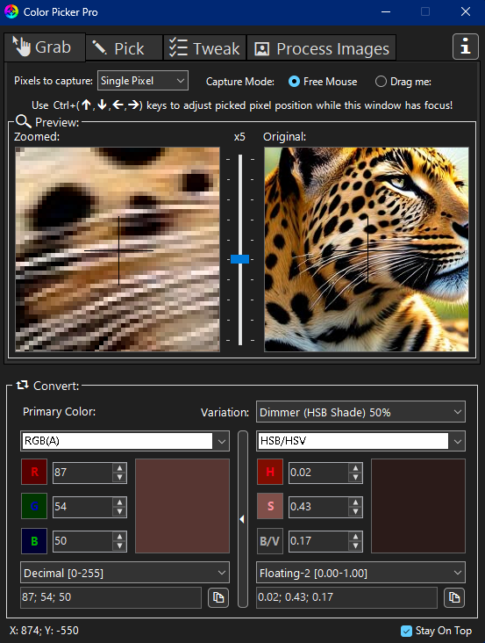Click the x5 zoom factor label

[239, 137]
